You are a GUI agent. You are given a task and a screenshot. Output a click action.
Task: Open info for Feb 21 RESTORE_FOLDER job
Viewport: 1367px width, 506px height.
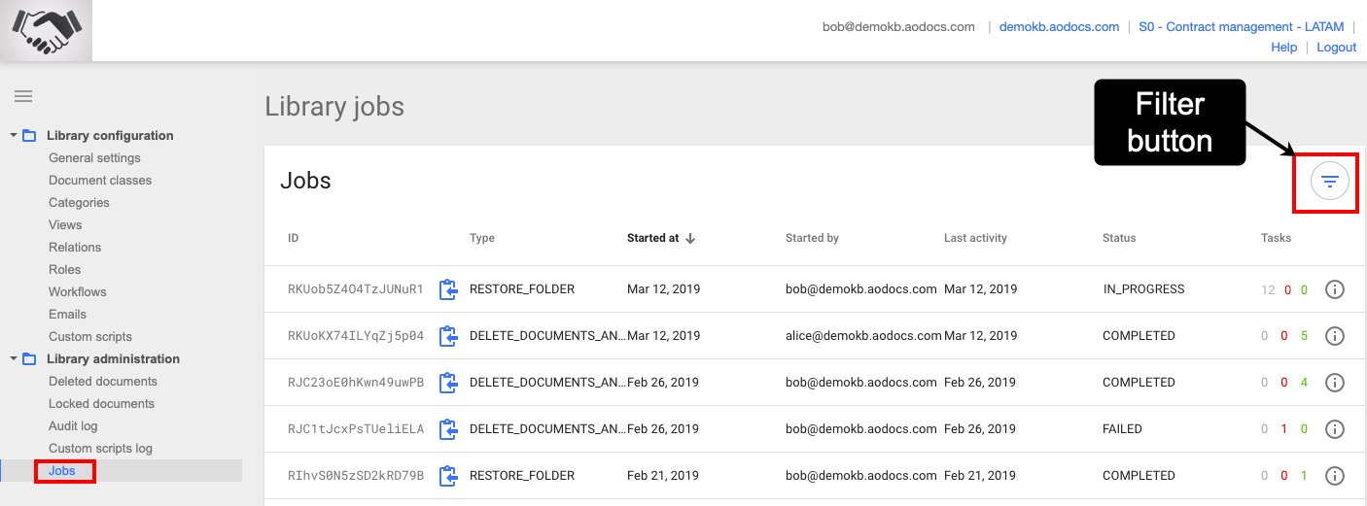[1335, 476]
